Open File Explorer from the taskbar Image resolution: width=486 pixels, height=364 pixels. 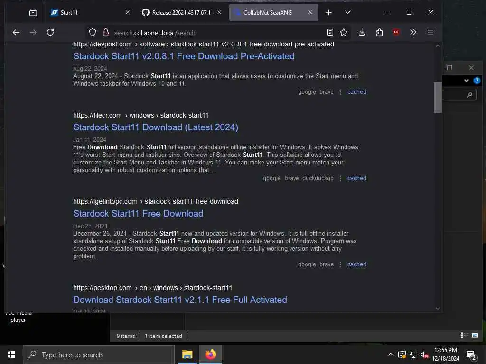[187, 355]
